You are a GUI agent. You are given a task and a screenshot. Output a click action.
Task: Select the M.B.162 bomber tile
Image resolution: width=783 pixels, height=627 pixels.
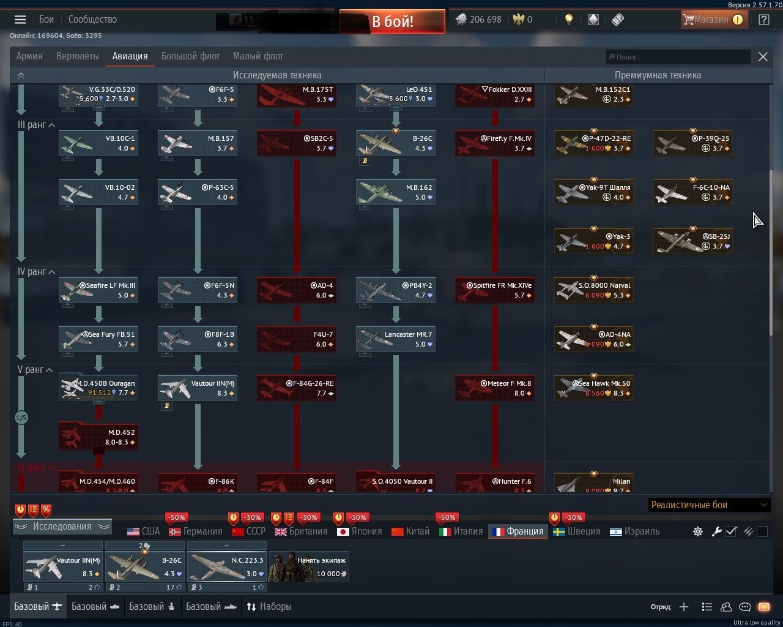click(x=396, y=192)
